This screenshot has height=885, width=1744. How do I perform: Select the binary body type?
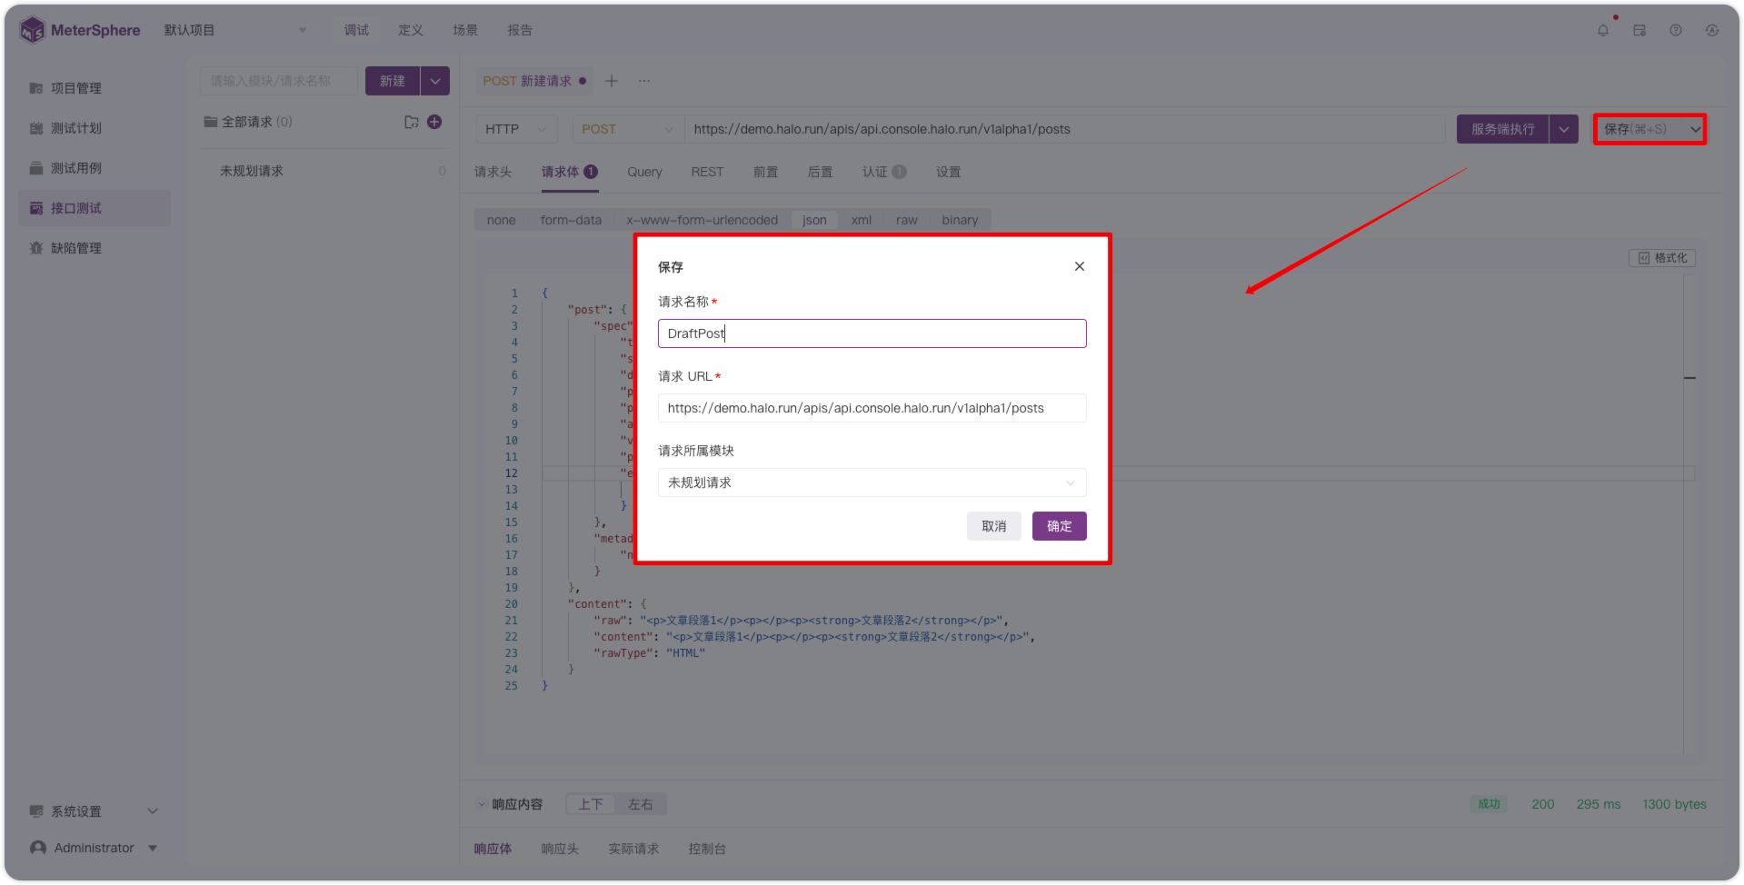coord(960,220)
